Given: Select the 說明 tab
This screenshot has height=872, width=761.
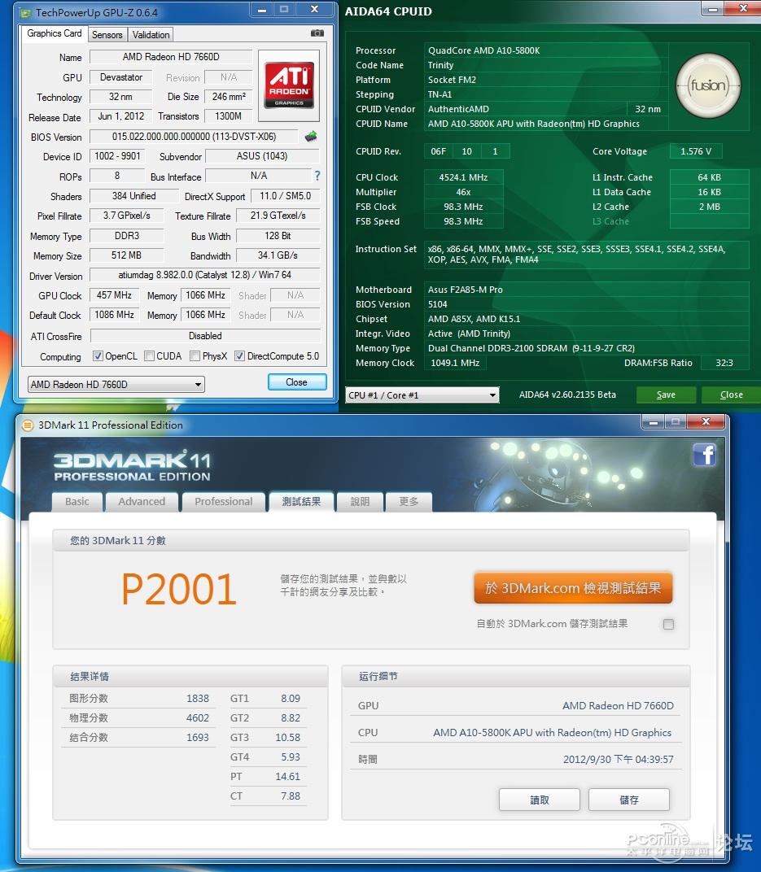Looking at the screenshot, I should click(x=360, y=502).
